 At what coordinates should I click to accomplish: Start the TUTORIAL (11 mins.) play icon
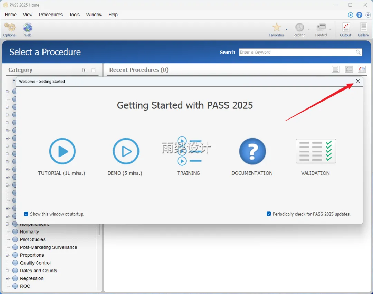(62, 151)
